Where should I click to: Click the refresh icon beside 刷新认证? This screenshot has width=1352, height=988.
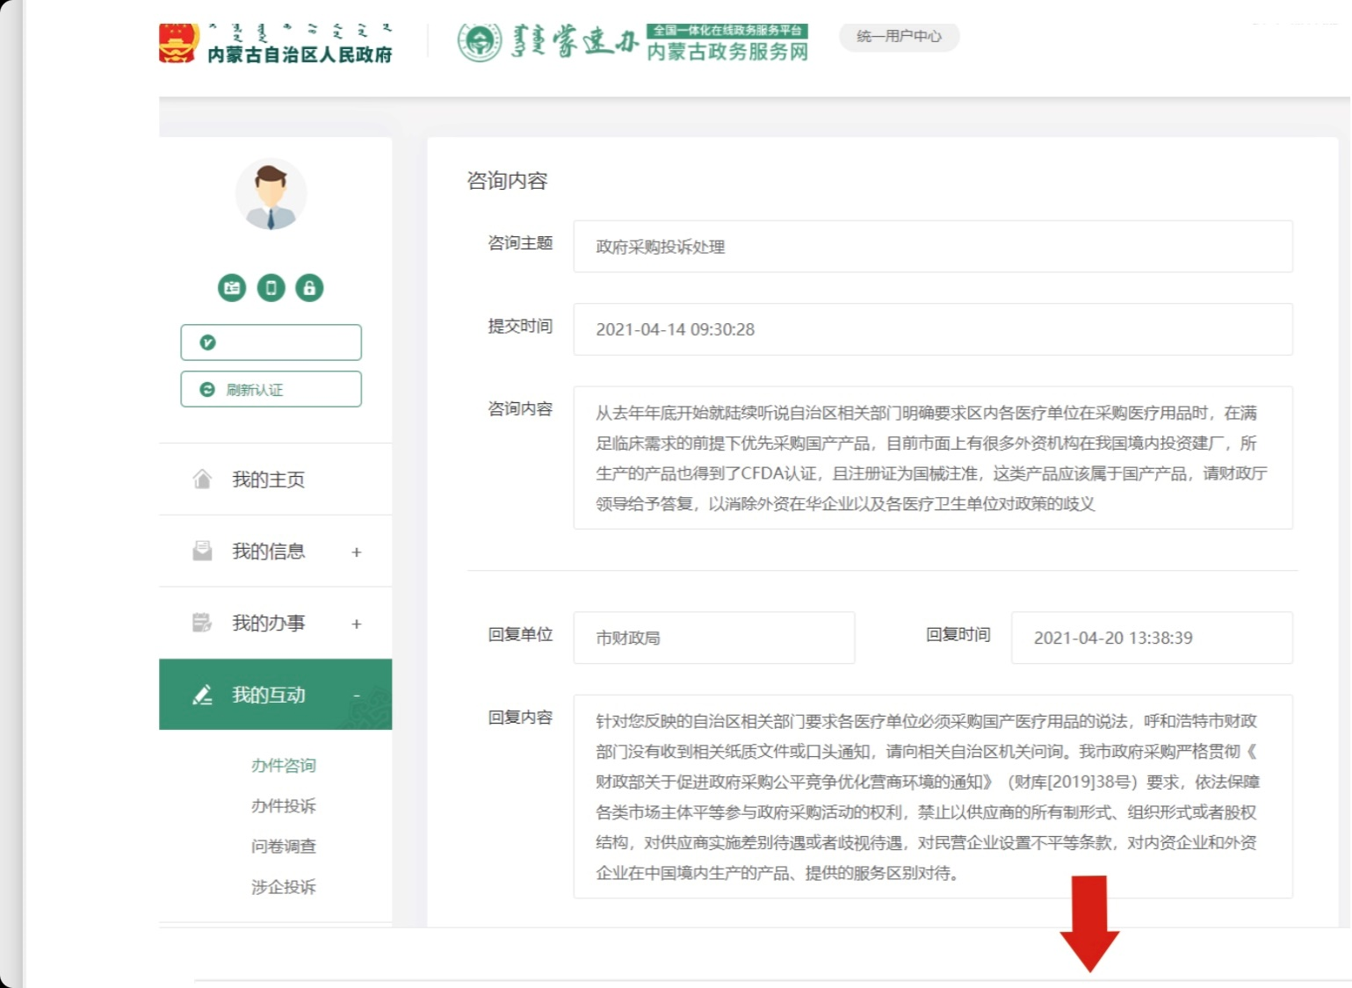[x=206, y=389]
